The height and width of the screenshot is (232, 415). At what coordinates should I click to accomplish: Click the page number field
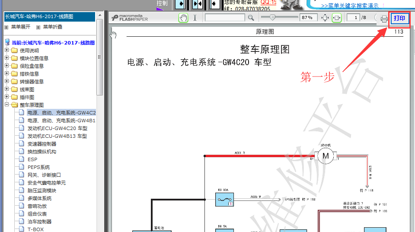354,18
